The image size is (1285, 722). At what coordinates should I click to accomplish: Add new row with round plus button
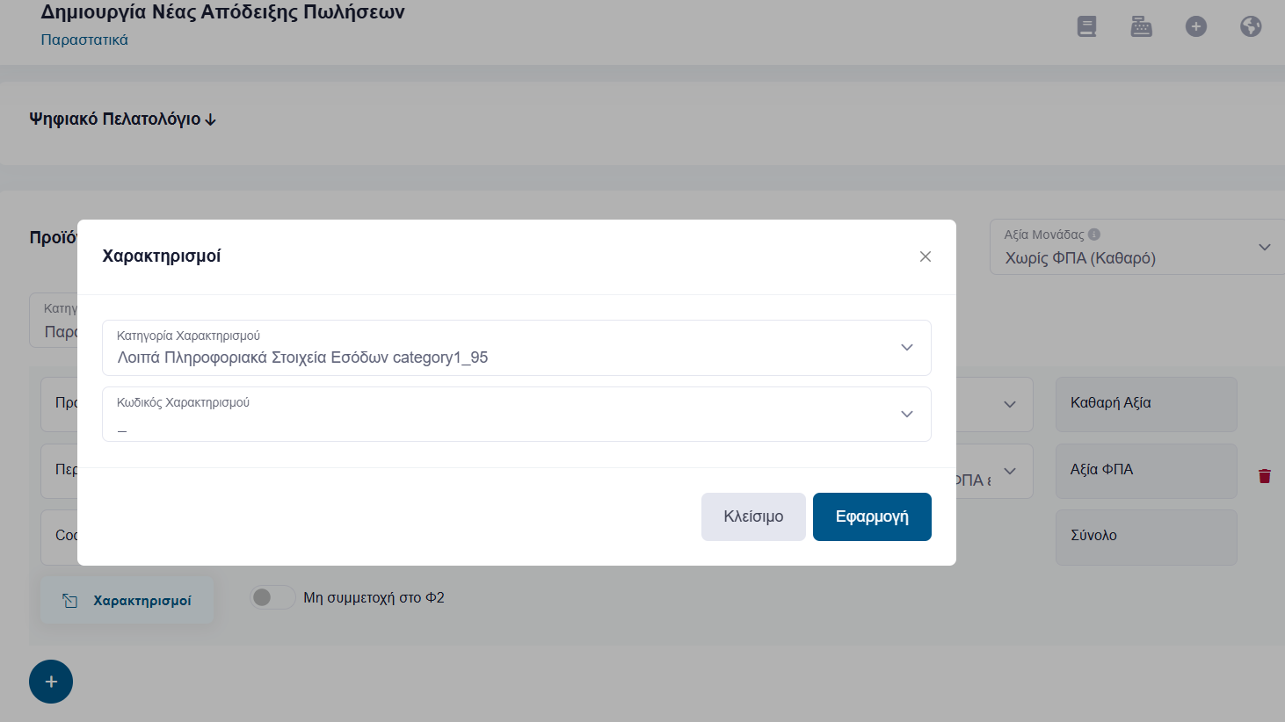[51, 682]
